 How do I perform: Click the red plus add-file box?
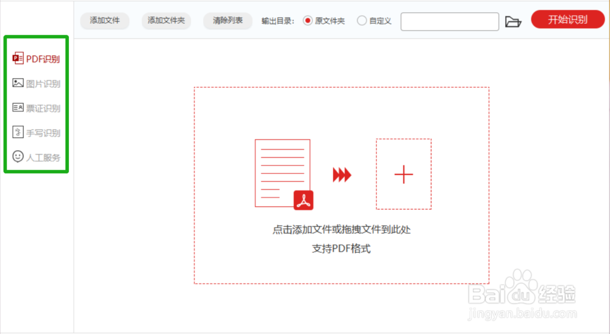coord(404,174)
